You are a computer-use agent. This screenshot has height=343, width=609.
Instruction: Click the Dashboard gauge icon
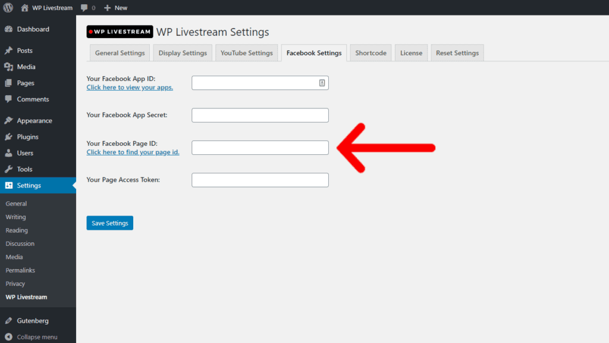coord(8,29)
